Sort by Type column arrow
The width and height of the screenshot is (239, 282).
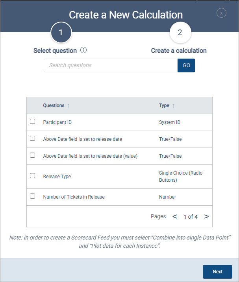pos(173,106)
